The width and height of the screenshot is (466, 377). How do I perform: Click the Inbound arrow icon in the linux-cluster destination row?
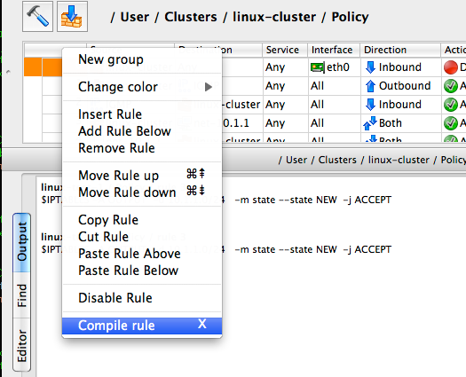pyautogui.click(x=370, y=105)
